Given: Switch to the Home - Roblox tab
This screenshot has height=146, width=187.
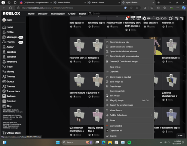Looking at the screenshot, I should 70,3.
